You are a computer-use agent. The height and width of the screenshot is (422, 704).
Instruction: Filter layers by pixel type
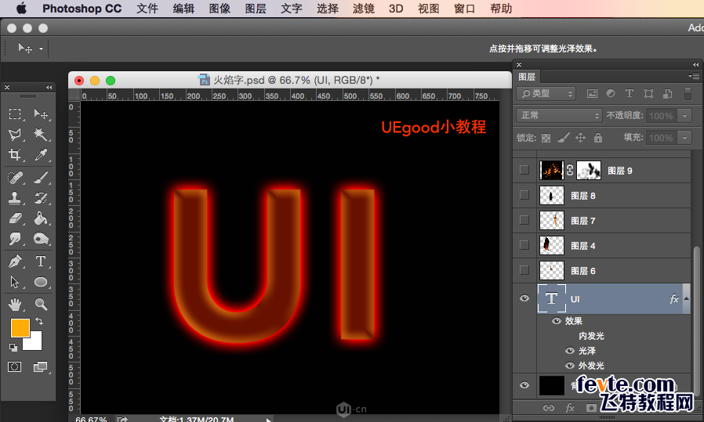pos(592,93)
